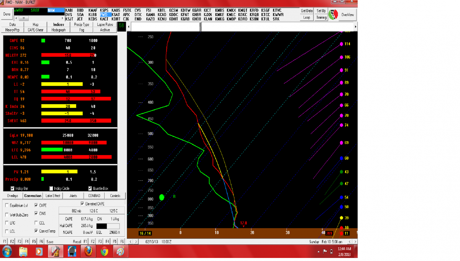Open the Map tab
This screenshot has width=460, height=261.
coord(35,24)
